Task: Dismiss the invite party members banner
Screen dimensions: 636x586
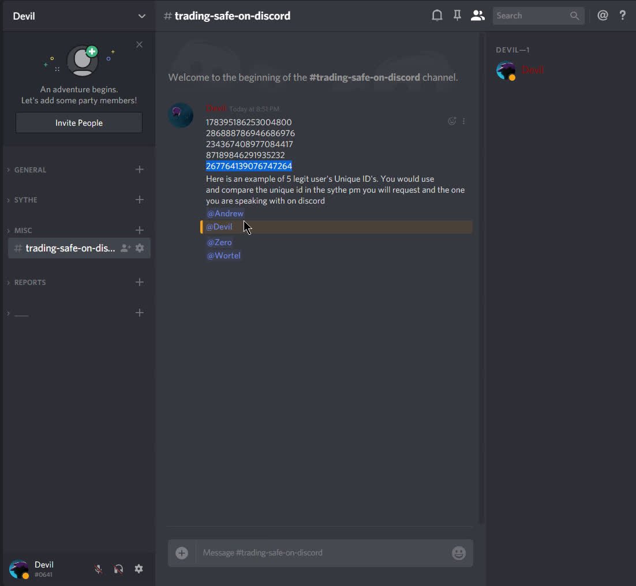Action: point(139,44)
